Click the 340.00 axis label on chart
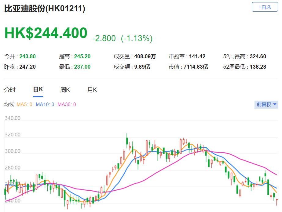Screen dimensions: 282x212 (13, 118)
